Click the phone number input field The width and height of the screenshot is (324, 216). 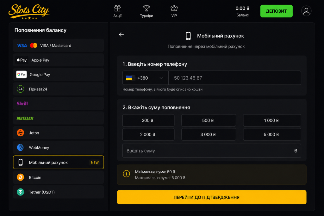tap(235, 78)
